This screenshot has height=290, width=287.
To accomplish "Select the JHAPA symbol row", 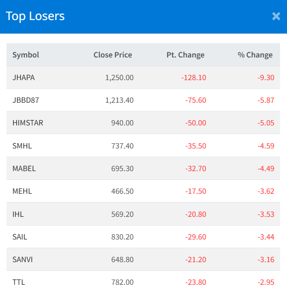I will tap(23, 78).
